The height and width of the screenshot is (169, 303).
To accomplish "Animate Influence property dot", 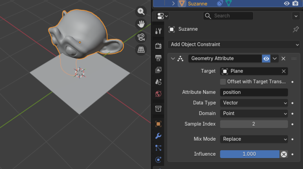I will (x=292, y=154).
